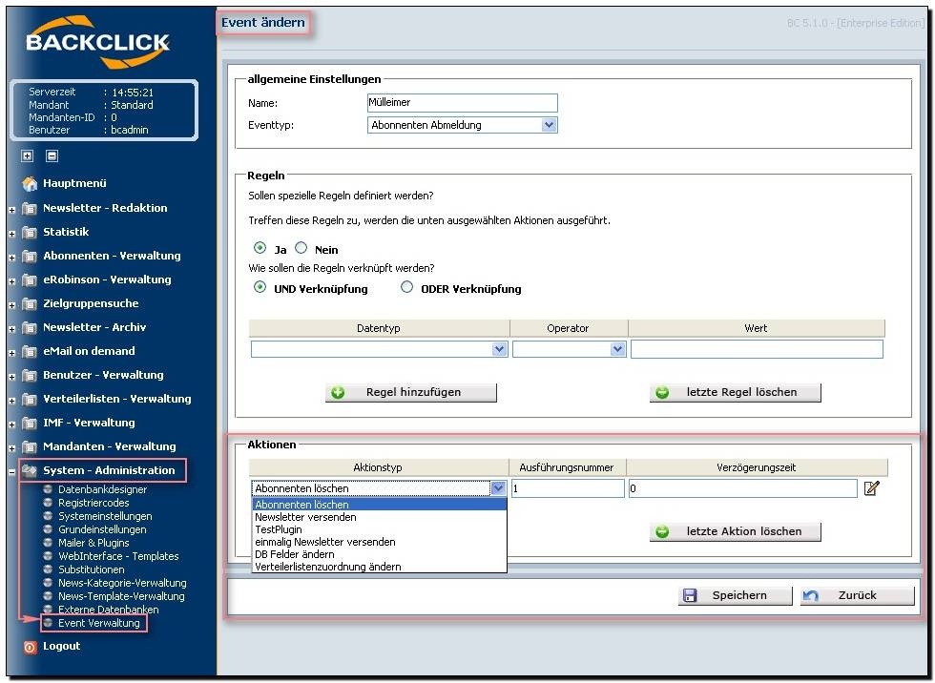Click the Newsletter - Redaktion folder icon
Screen dimensions: 935x683
30,208
